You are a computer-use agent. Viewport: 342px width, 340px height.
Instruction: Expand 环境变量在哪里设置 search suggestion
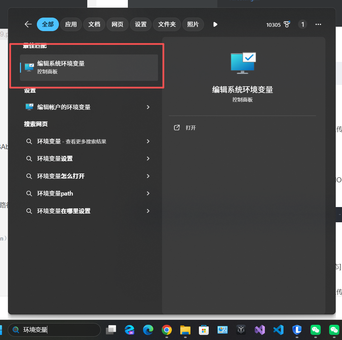pos(148,211)
